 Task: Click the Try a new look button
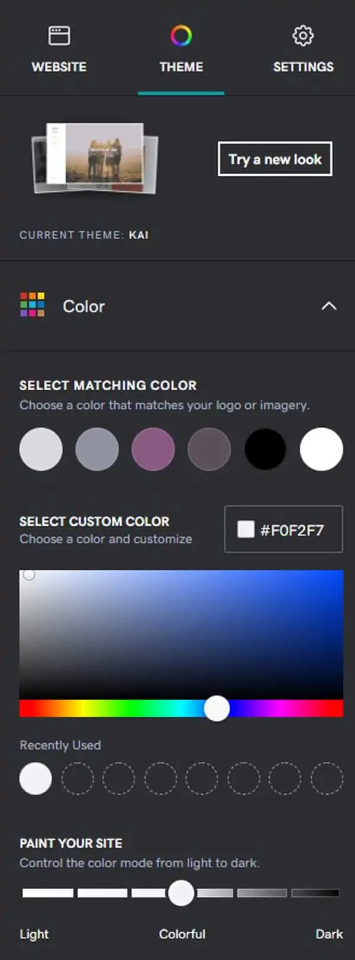coord(275,159)
